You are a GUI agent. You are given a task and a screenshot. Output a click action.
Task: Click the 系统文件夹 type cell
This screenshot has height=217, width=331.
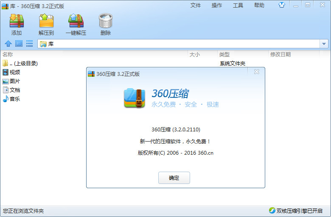233,64
